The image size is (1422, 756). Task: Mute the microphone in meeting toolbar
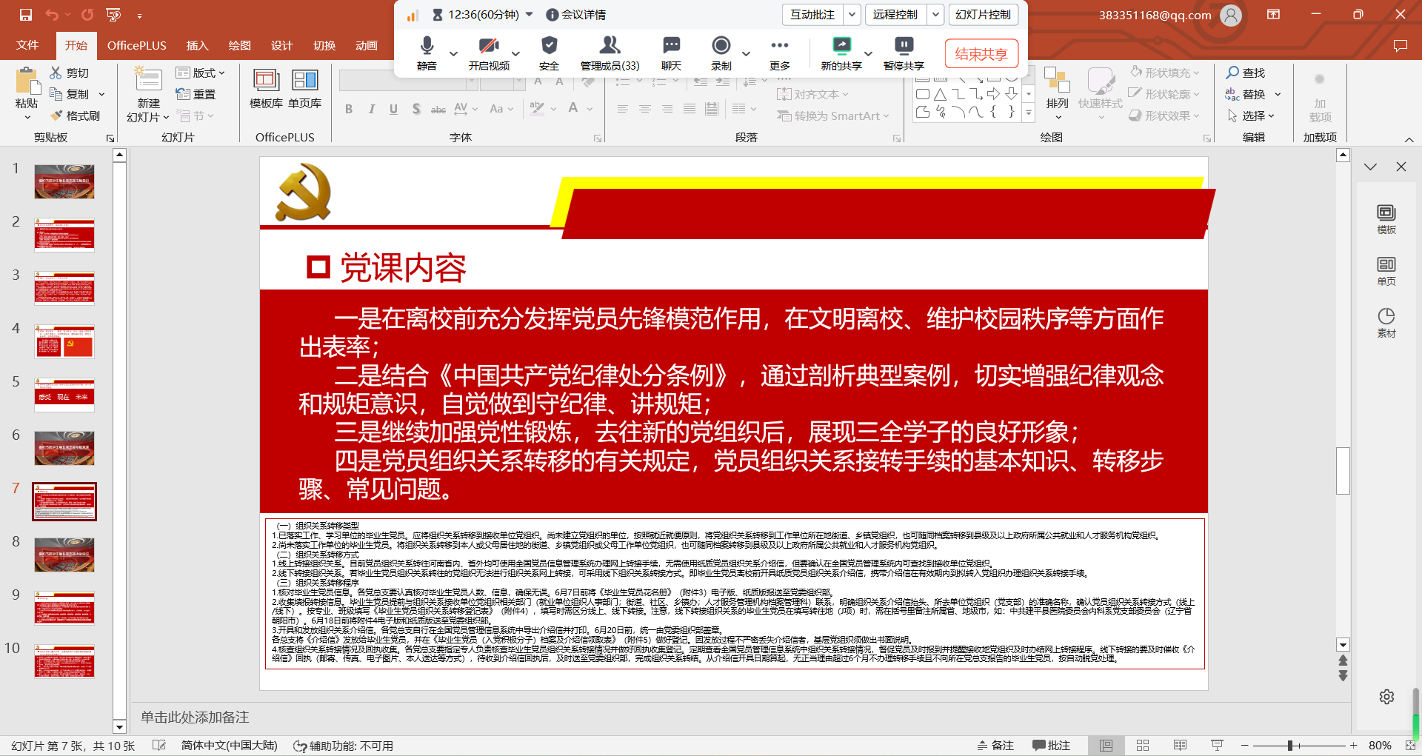pos(427,53)
